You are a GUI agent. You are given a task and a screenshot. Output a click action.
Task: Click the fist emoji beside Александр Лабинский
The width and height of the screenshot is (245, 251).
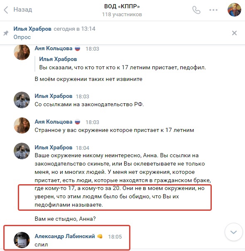100,236
